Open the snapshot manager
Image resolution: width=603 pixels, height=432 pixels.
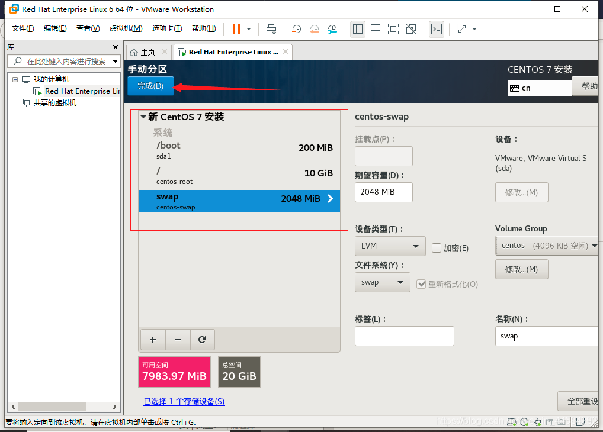click(x=332, y=29)
